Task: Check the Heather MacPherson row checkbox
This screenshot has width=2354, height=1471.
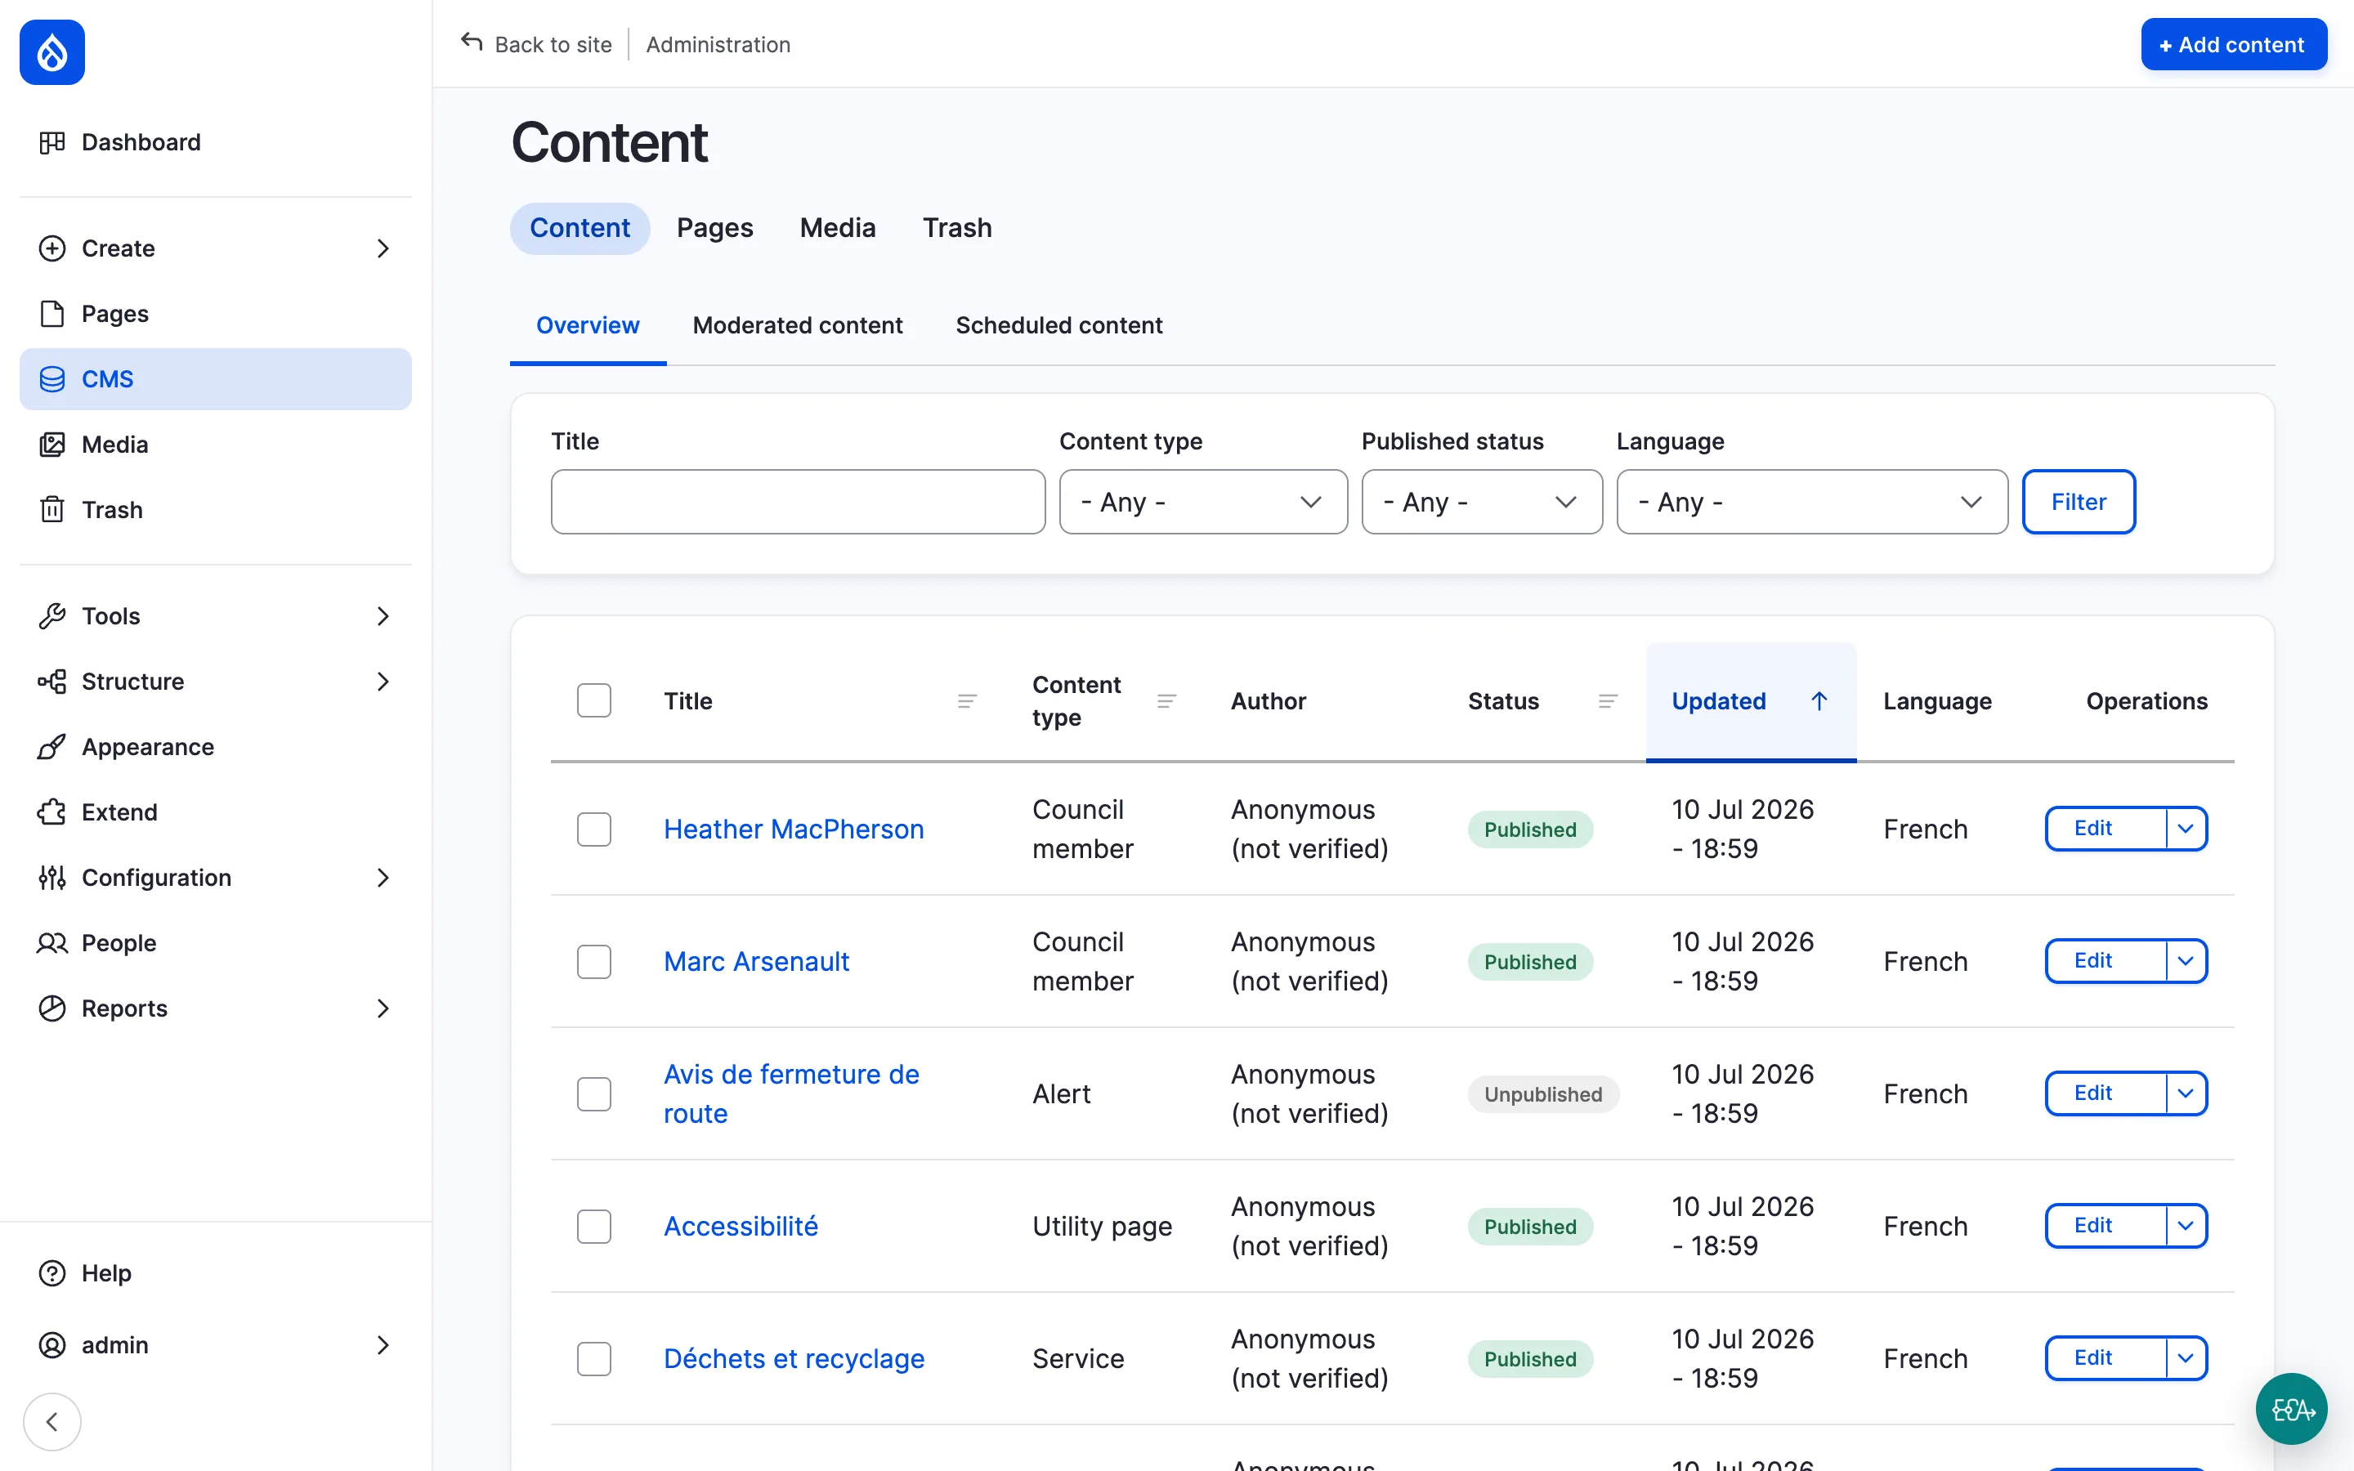Action: pos(593,829)
